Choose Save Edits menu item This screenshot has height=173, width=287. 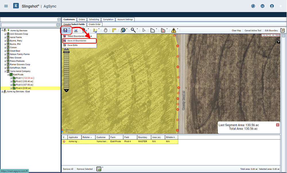click(x=79, y=45)
